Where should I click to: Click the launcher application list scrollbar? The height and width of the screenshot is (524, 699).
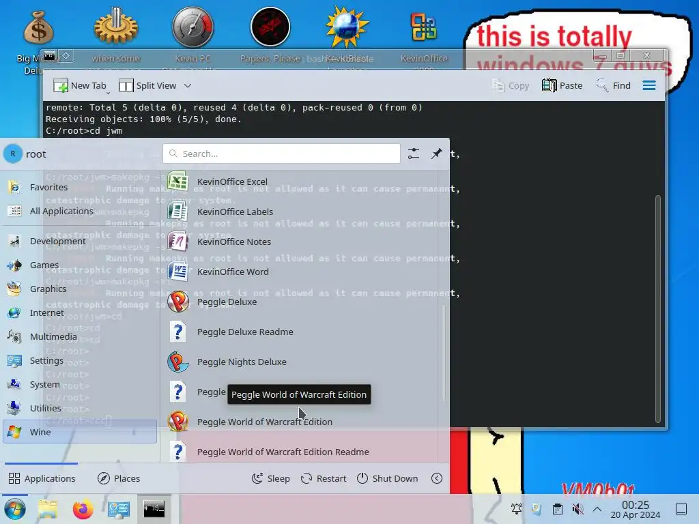tap(444, 353)
